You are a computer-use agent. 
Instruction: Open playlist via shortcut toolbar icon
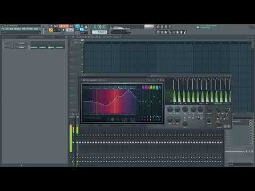[x=158, y=32]
